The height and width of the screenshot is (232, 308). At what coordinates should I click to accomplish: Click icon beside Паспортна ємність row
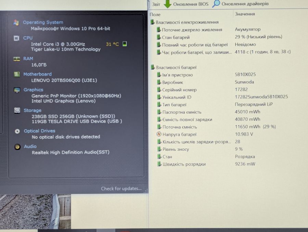(x=159, y=112)
